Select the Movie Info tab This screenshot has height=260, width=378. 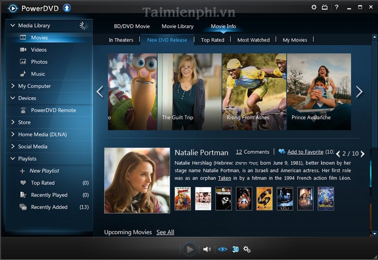(224, 26)
